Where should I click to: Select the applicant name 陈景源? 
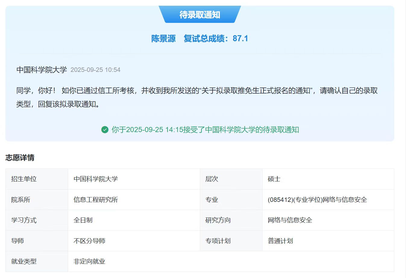pos(163,39)
